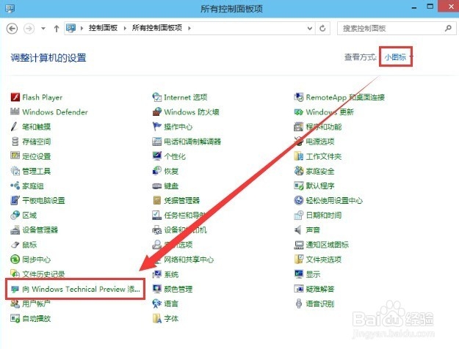Open the 文件历史记录 link
This screenshot has width=459, height=349.
click(43, 274)
